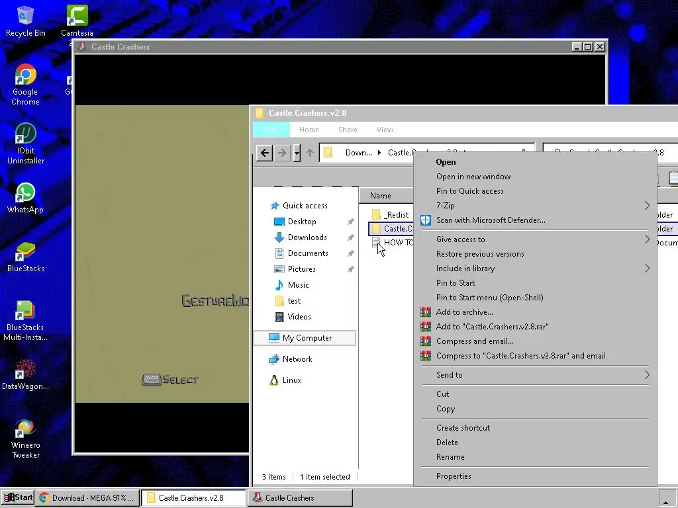This screenshot has width=678, height=508.
Task: Open the Home ribbon tab
Action: pos(309,130)
